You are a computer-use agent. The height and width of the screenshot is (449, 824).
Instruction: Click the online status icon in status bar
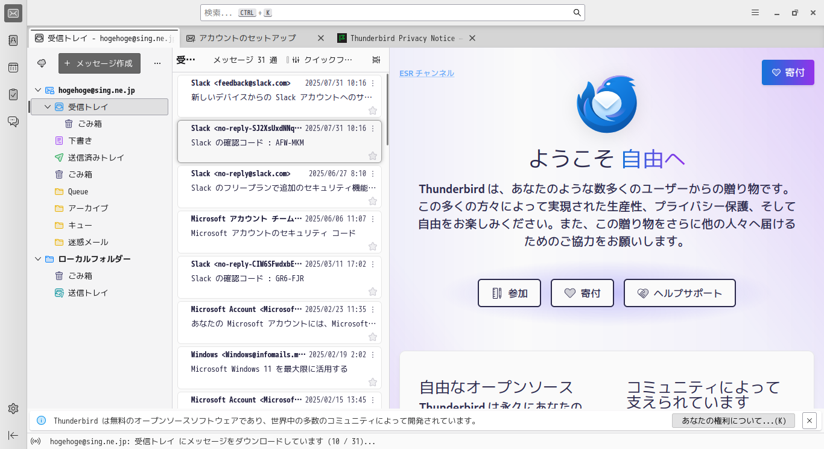36,441
